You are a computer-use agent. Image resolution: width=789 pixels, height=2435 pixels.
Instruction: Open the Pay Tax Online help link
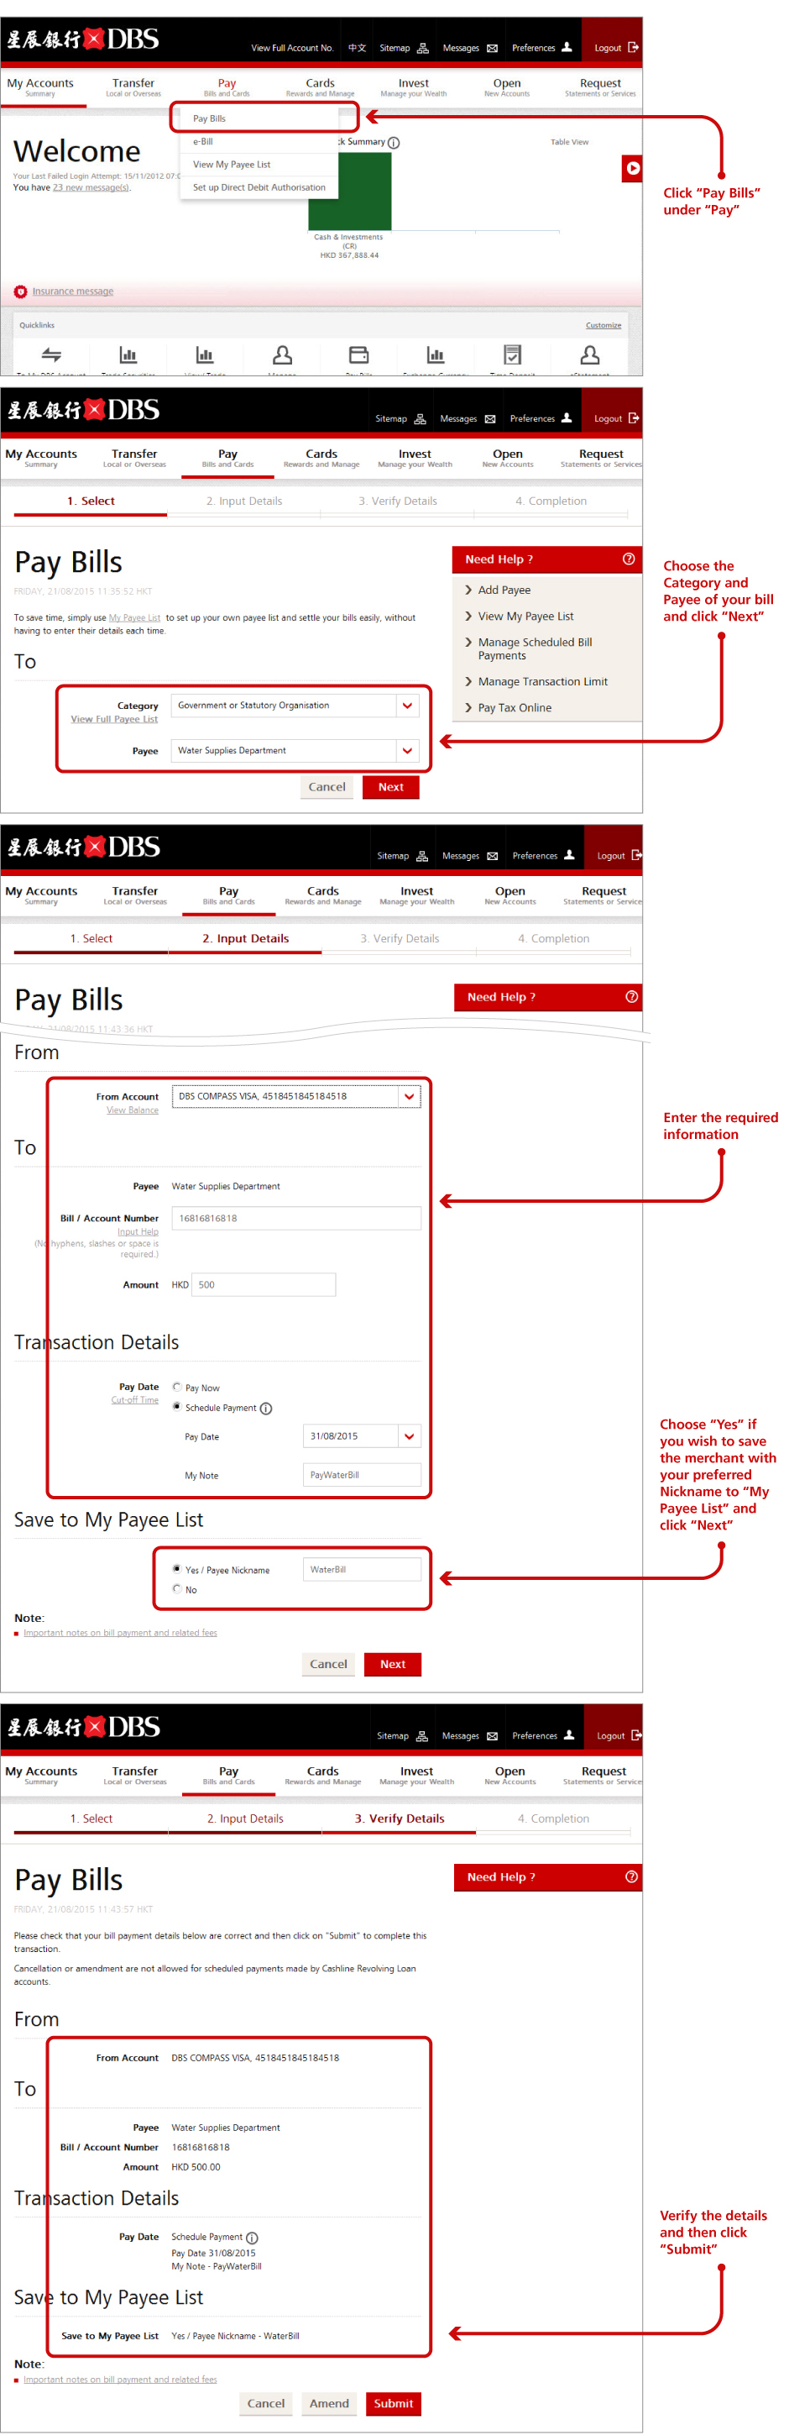(514, 707)
